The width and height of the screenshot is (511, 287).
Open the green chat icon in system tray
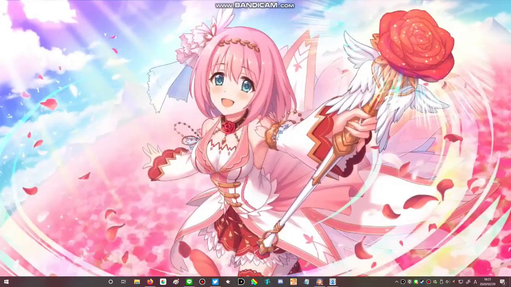pyautogui.click(x=416, y=281)
